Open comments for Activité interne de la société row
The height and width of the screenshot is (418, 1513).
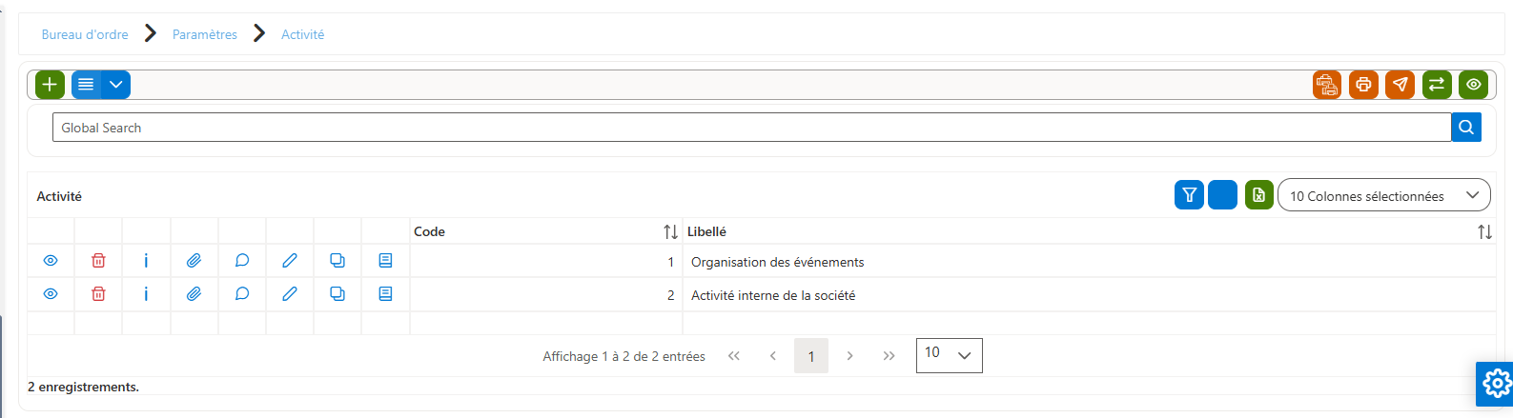pyautogui.click(x=242, y=294)
